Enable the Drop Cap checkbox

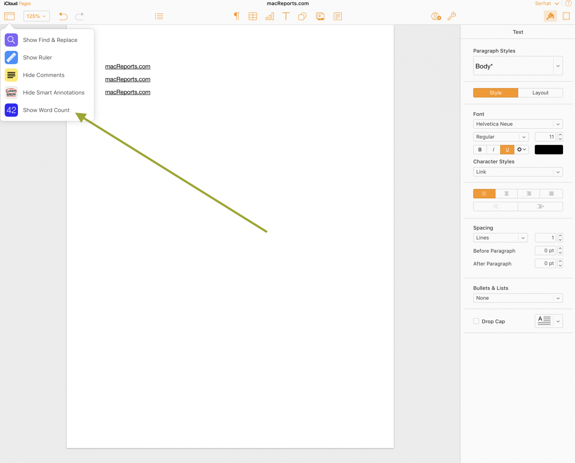pos(476,321)
